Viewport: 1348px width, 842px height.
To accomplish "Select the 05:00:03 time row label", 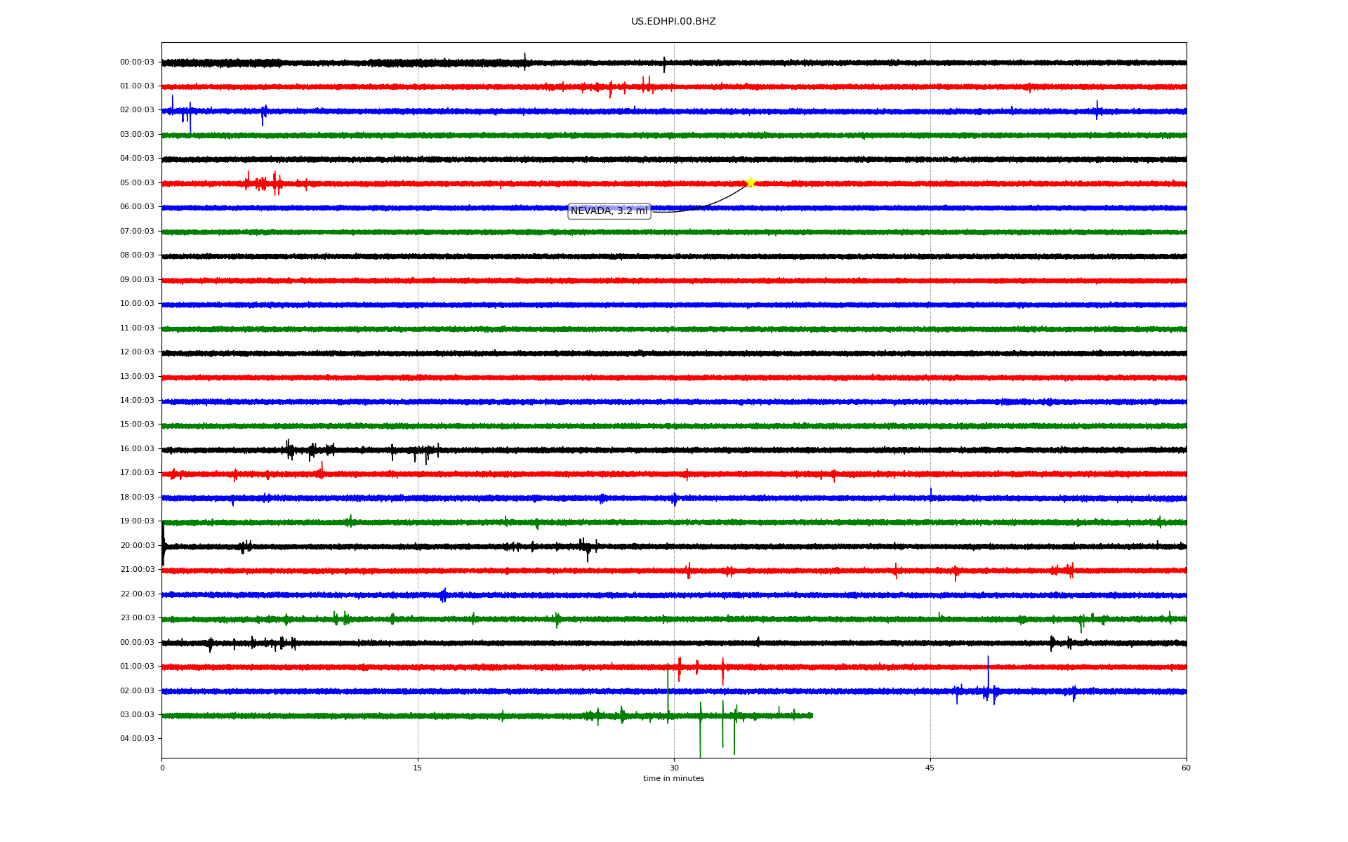I will click(x=137, y=183).
